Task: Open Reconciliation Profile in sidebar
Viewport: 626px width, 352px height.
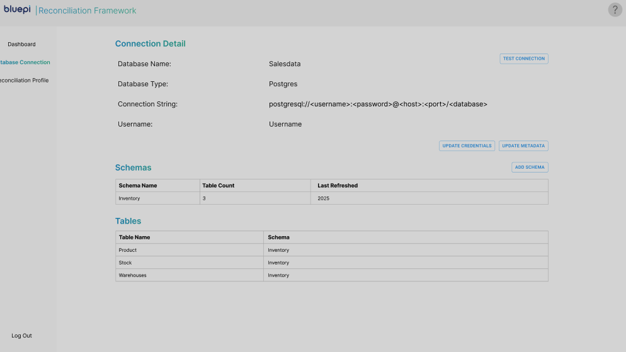Action: click(x=24, y=80)
